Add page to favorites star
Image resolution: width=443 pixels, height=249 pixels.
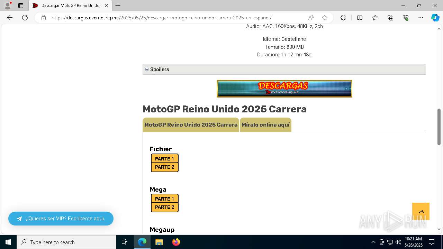pyautogui.click(x=325, y=18)
